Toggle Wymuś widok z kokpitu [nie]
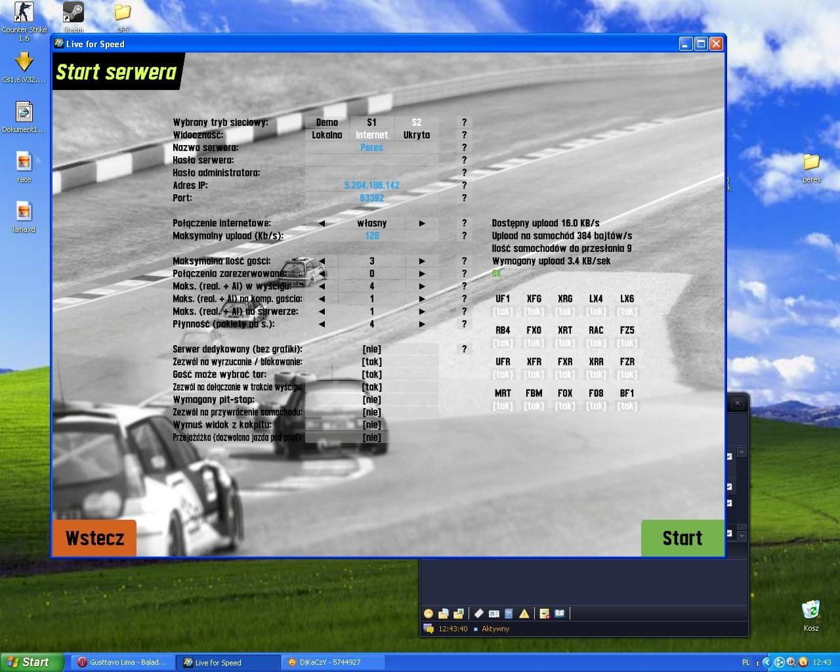 (x=371, y=425)
